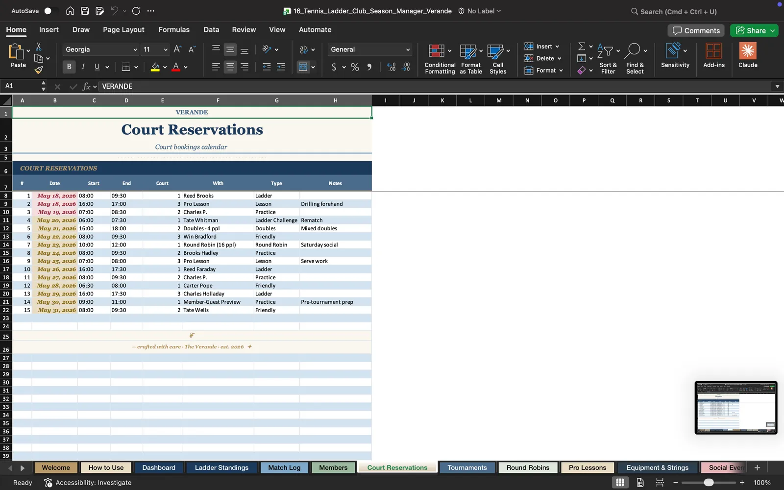The height and width of the screenshot is (490, 784).
Task: Click the Redo arrow icon
Action: tap(136, 11)
